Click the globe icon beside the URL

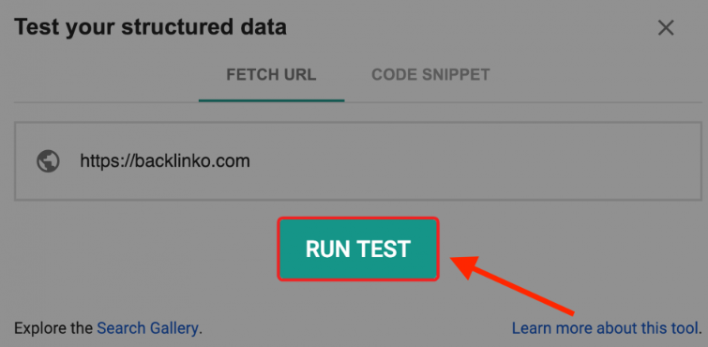click(x=48, y=161)
